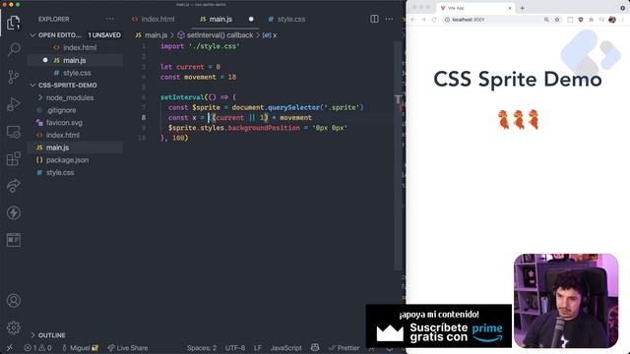Open the Extensions view
Screen dimensions: 630x354
tap(13, 158)
